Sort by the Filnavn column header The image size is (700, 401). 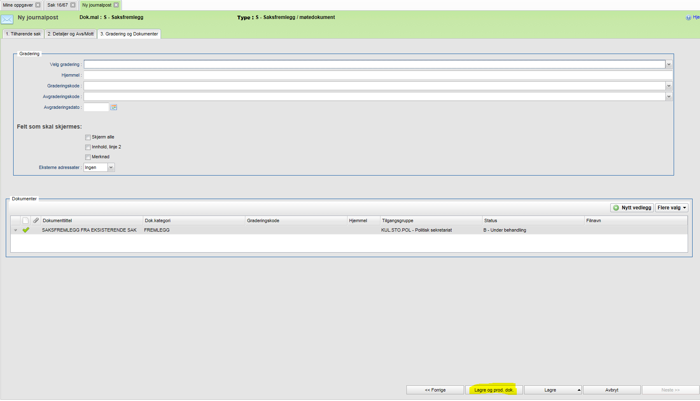(x=636, y=220)
